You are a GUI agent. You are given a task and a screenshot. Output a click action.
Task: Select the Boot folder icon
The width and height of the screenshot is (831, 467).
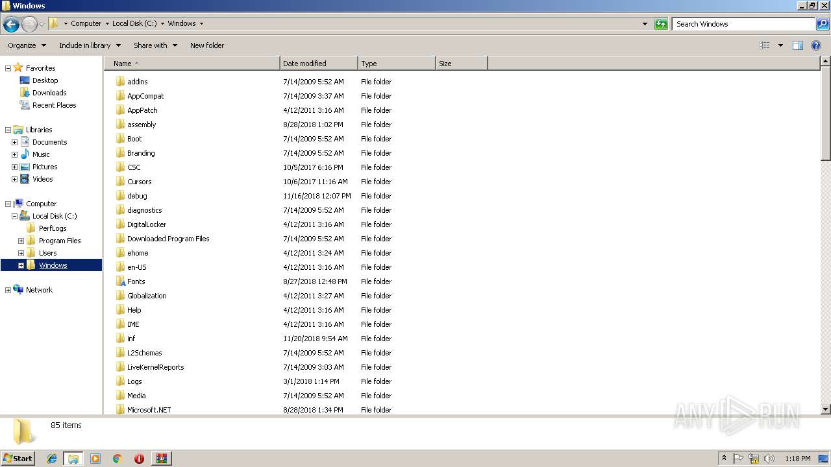[120, 139]
